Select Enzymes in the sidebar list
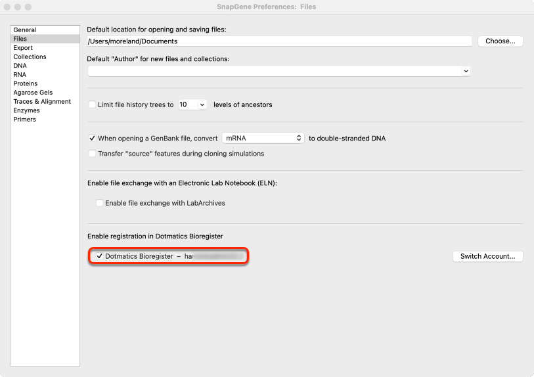 (26, 110)
